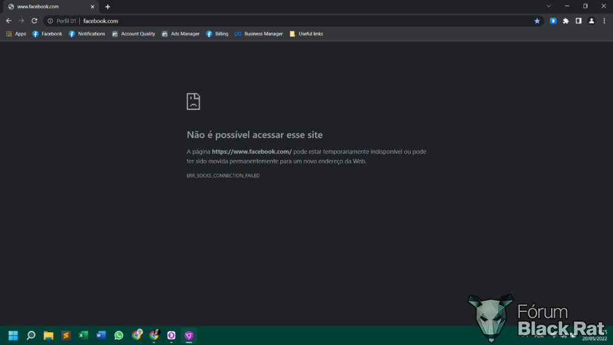Open the Chrome three-dot menu
Viewport: 613px width, 345px height.
coord(604,21)
